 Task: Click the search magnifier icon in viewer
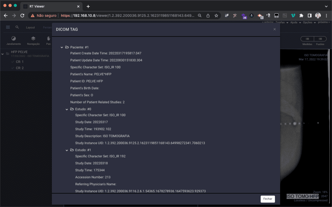pyautogui.click(x=17, y=27)
